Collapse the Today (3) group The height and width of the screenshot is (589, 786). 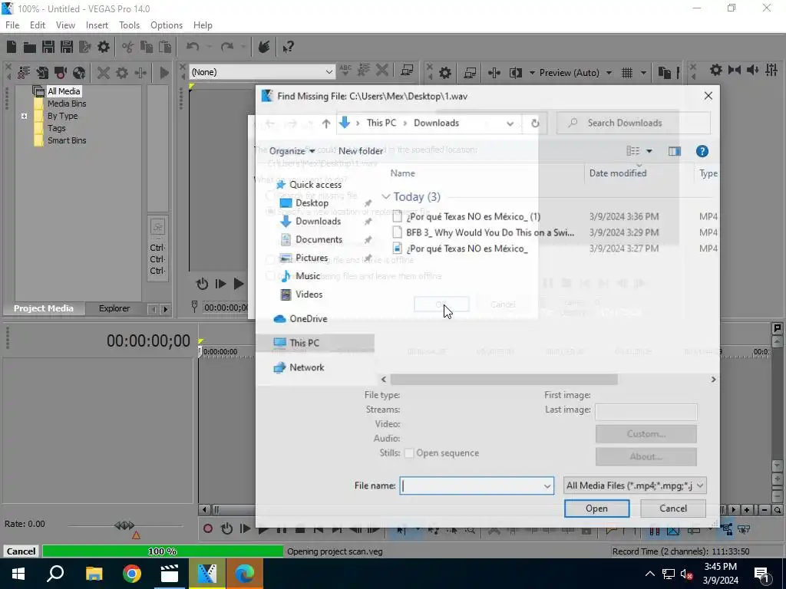coord(385,197)
